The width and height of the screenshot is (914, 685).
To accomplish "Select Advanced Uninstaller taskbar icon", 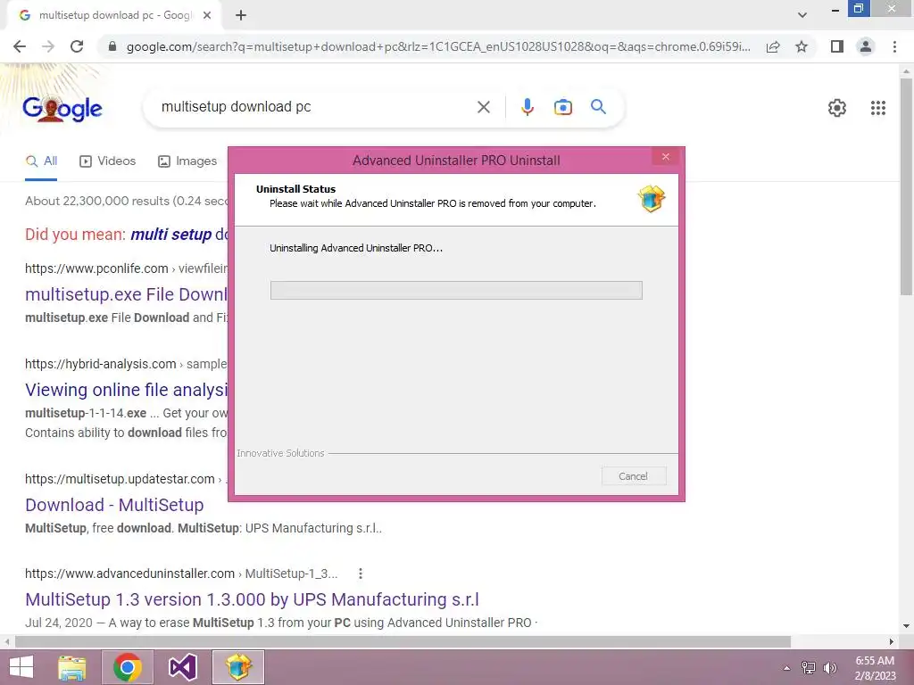I will point(237,667).
